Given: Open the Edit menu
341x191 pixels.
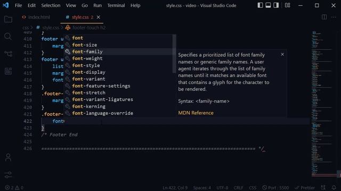Looking at the screenshot, I should pos(31,5).
